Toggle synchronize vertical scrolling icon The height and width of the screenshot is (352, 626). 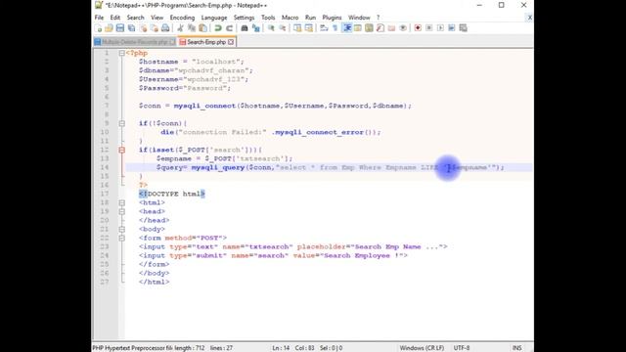[x=297, y=28]
